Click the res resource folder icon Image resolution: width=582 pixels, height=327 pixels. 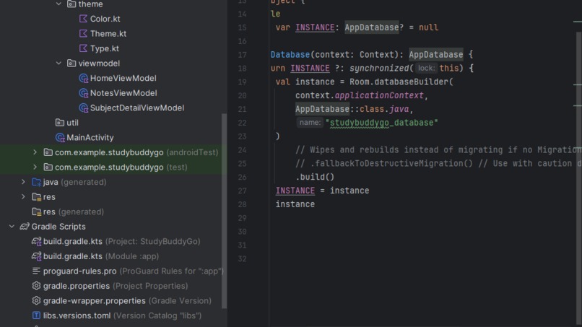click(x=36, y=197)
